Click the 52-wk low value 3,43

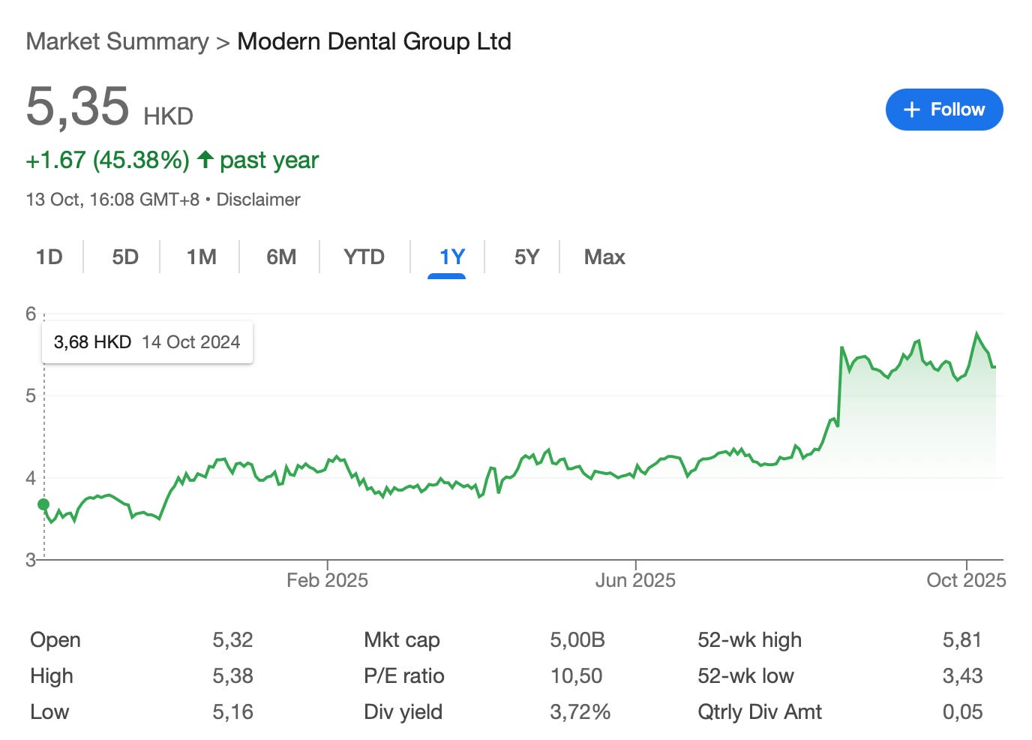[x=962, y=676]
